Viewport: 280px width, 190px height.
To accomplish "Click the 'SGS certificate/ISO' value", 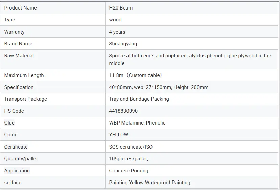I will pyautogui.click(x=131, y=147).
